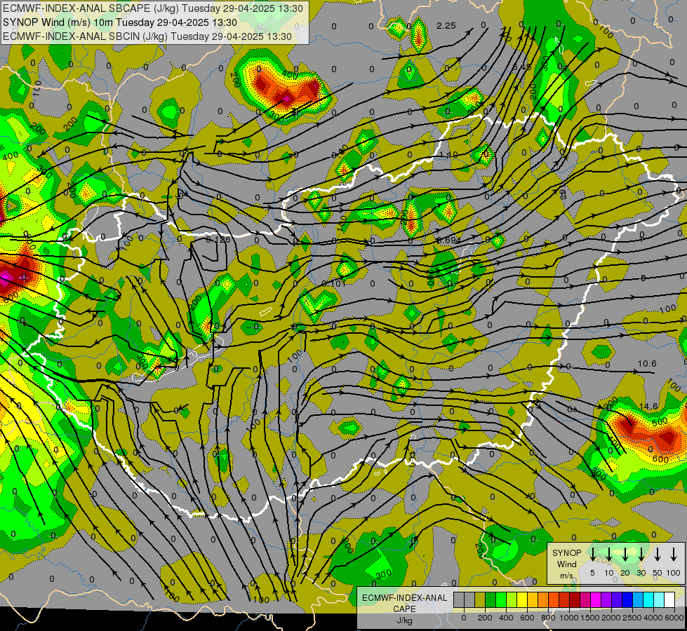The height and width of the screenshot is (631, 687).
Task: Click the SBCIN header line at top
Action: pyautogui.click(x=147, y=36)
